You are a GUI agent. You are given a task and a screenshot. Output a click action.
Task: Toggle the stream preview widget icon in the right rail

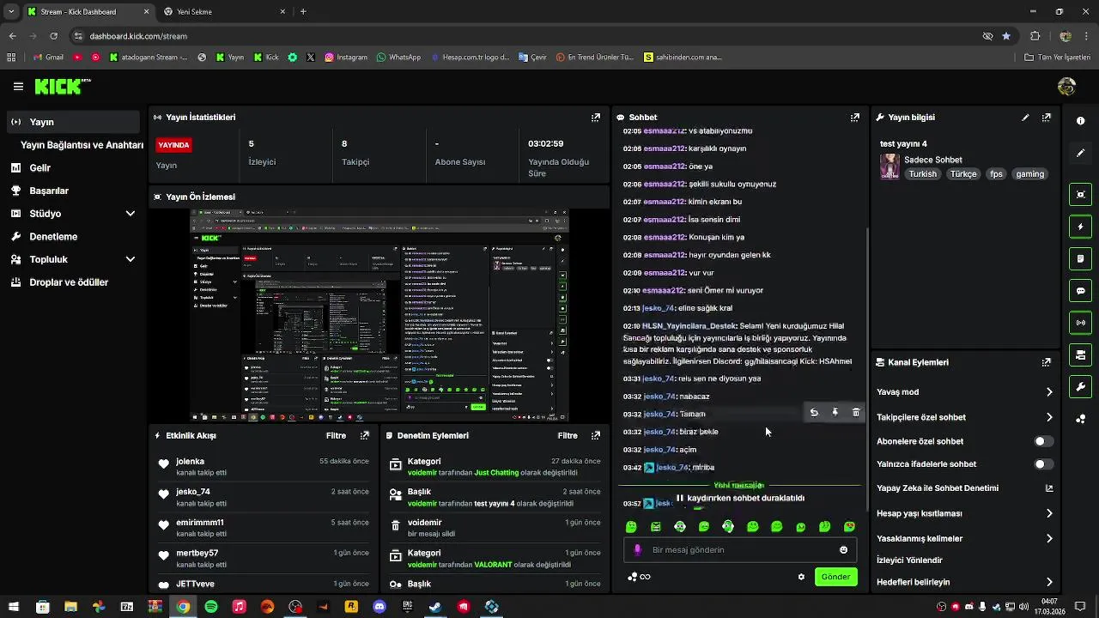(1081, 195)
